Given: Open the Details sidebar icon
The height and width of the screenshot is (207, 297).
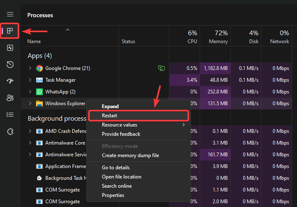Looking at the screenshot, I should click(x=10, y=114).
